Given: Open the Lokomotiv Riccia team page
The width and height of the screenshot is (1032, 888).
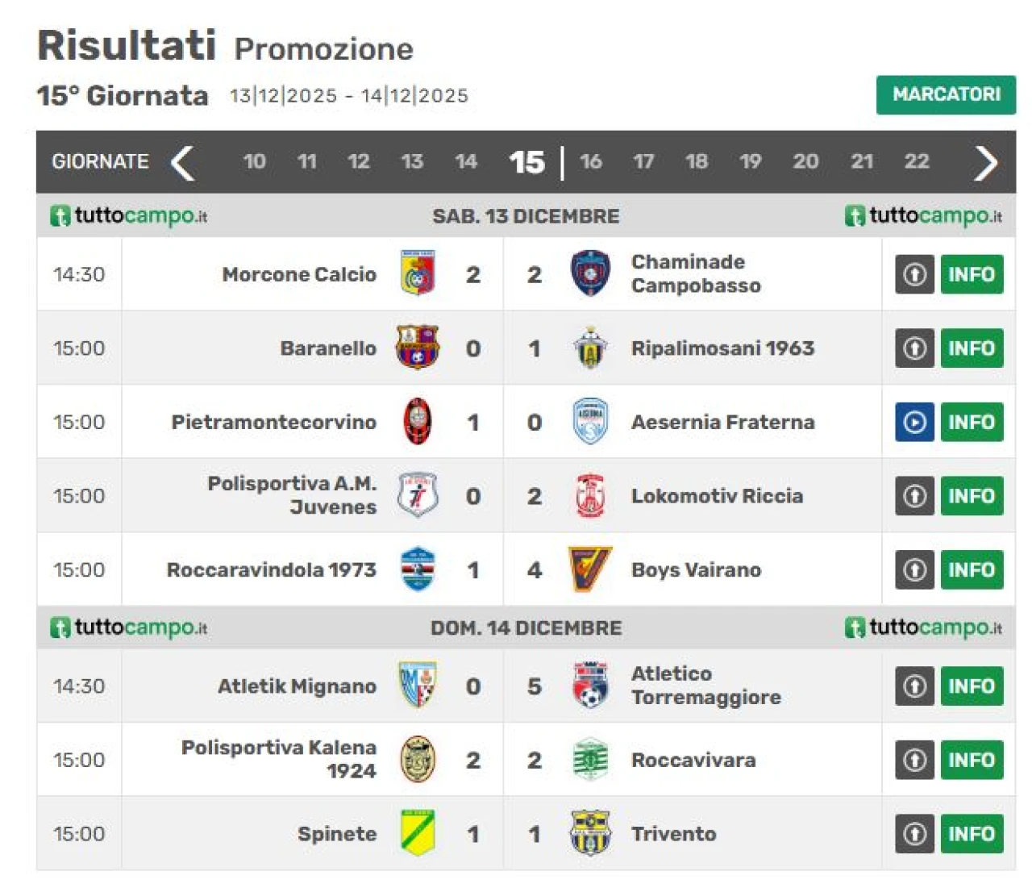Looking at the screenshot, I should 717,496.
